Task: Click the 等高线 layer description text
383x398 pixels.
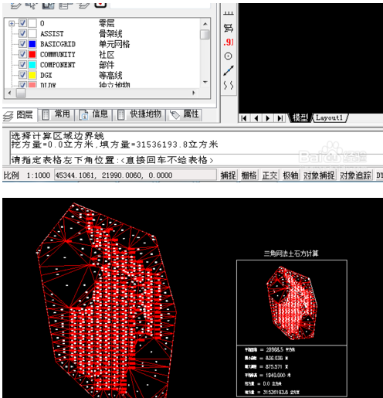Action: (110, 75)
